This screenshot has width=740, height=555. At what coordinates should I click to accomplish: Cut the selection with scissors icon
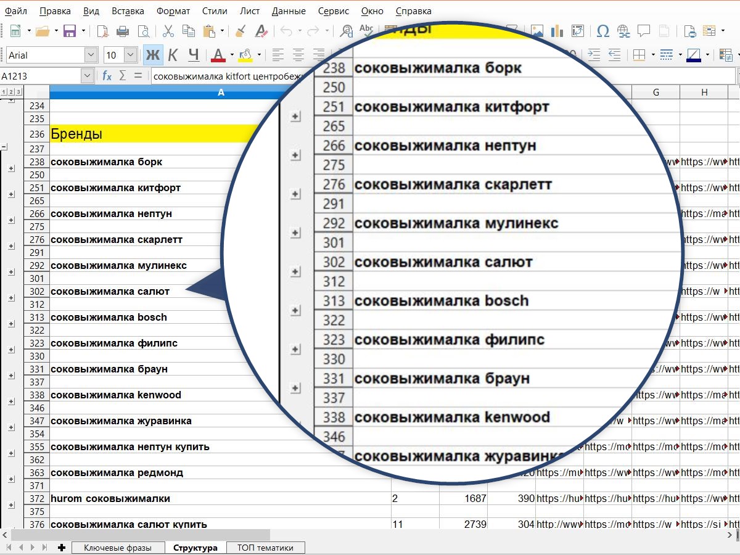coord(168,31)
